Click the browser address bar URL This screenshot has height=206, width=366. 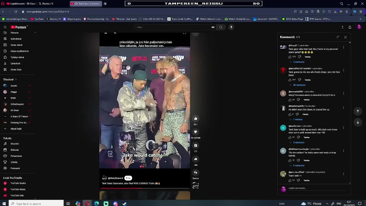pos(48,12)
